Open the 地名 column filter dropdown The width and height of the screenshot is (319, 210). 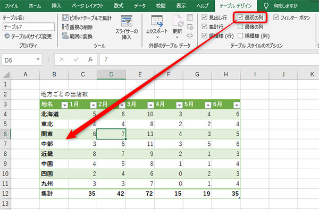coord(64,105)
